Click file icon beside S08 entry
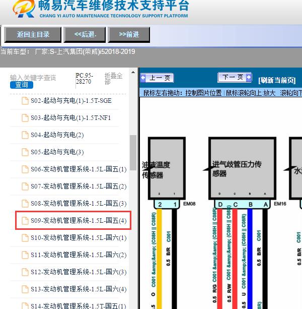302x309 pixels. (x=25, y=204)
